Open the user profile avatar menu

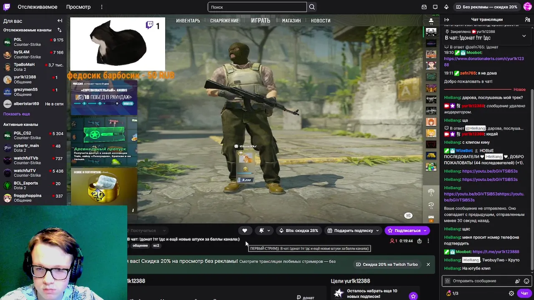coord(527,7)
